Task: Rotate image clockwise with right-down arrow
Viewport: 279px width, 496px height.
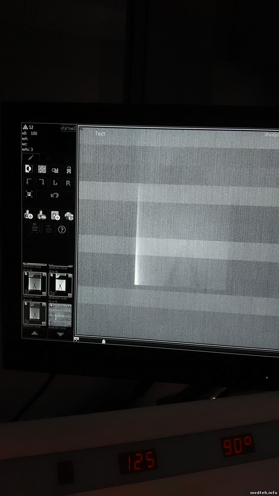Action: click(x=42, y=183)
